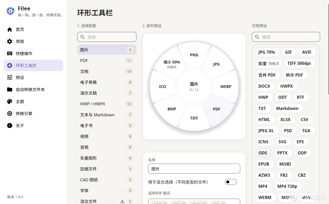Open the 首页 home icon

click(9, 30)
